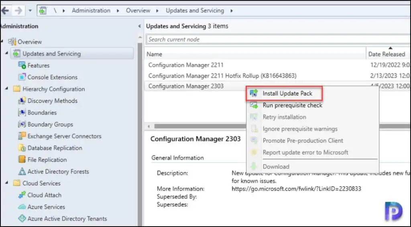Screen dimensions: 411x227
Task: Click the Azure Active Directory Tenants icon
Action: pos(22,218)
